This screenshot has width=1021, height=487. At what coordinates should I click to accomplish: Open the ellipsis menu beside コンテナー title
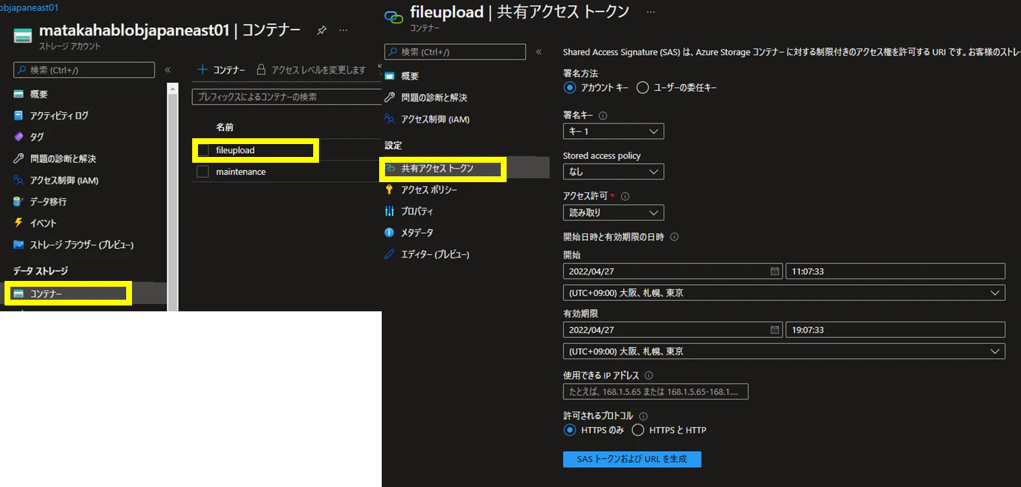point(344,30)
